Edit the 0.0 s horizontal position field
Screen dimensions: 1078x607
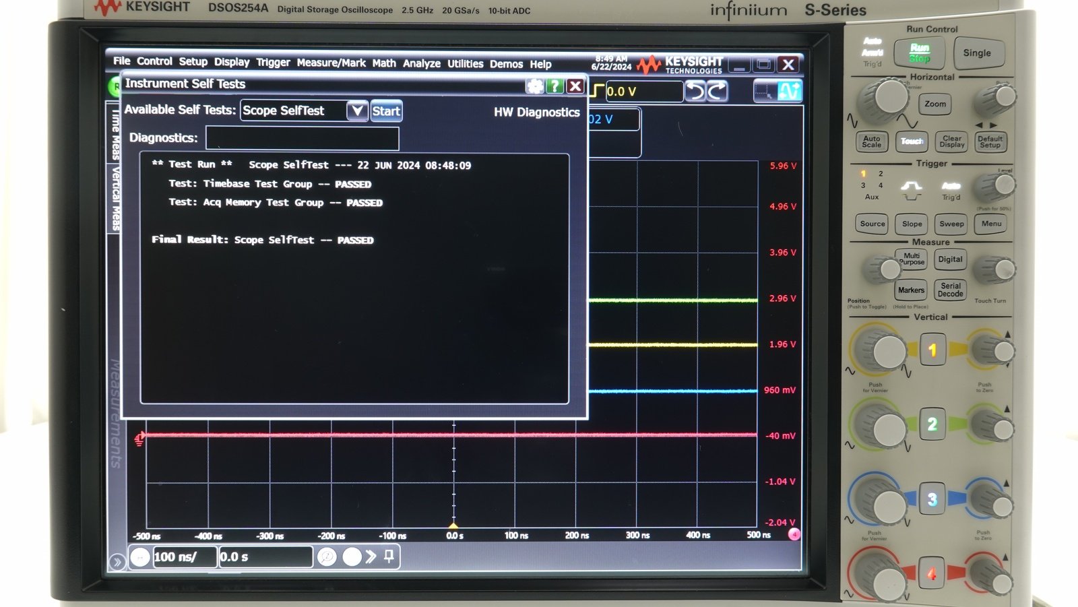266,557
